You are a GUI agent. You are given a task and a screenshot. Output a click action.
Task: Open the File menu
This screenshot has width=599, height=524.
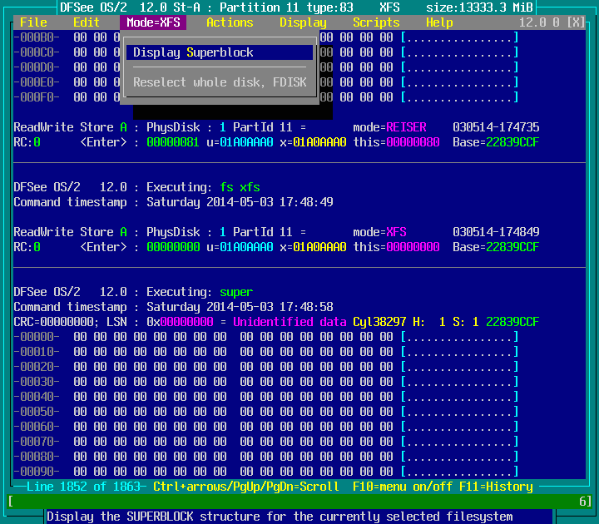33,22
